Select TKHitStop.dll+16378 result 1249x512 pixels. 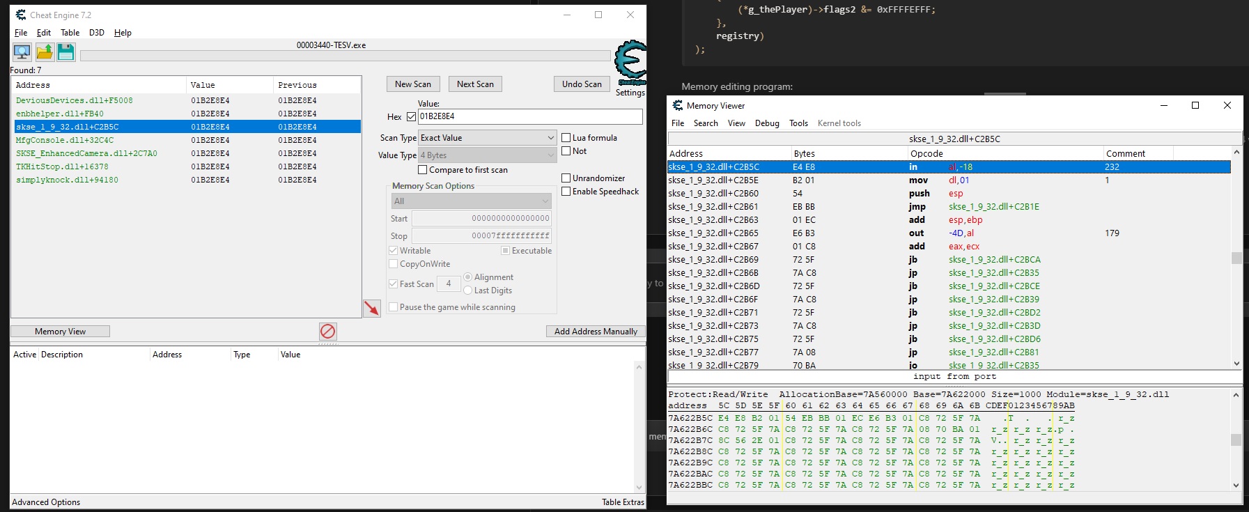(x=187, y=166)
